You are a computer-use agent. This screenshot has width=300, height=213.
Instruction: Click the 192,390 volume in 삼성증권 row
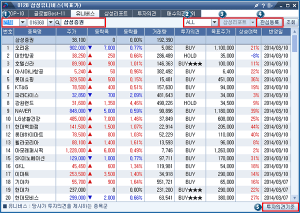coord(165,40)
